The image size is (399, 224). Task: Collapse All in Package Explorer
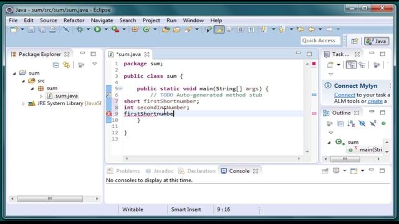coord(55,65)
